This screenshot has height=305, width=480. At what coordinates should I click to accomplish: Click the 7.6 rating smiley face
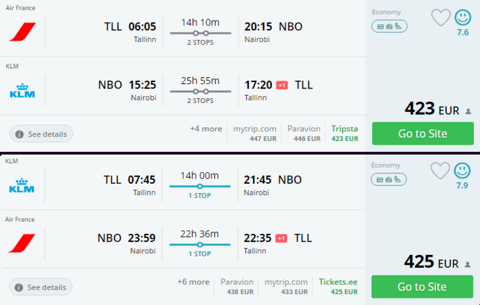point(463,18)
